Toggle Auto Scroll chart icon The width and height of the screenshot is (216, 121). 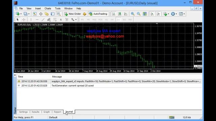click(x=152, y=14)
